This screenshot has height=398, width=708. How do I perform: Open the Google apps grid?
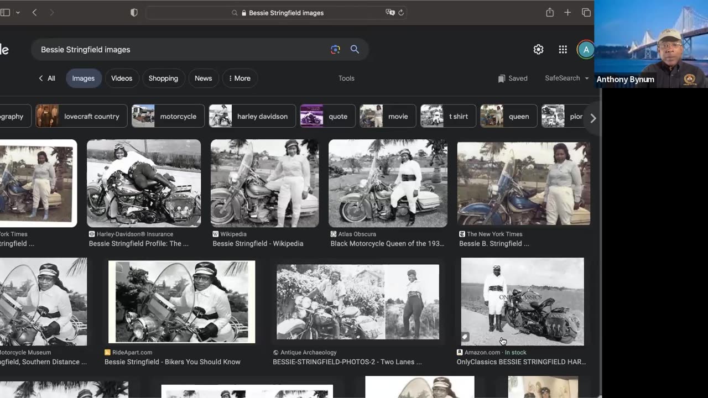[x=563, y=50]
